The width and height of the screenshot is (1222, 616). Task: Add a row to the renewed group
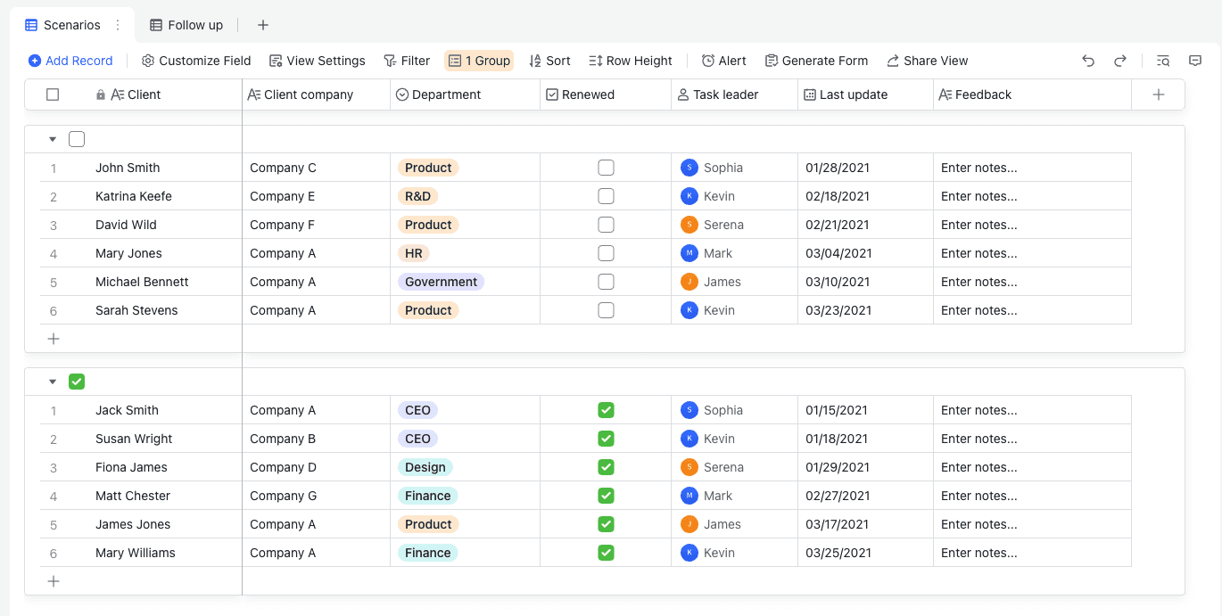click(54, 581)
